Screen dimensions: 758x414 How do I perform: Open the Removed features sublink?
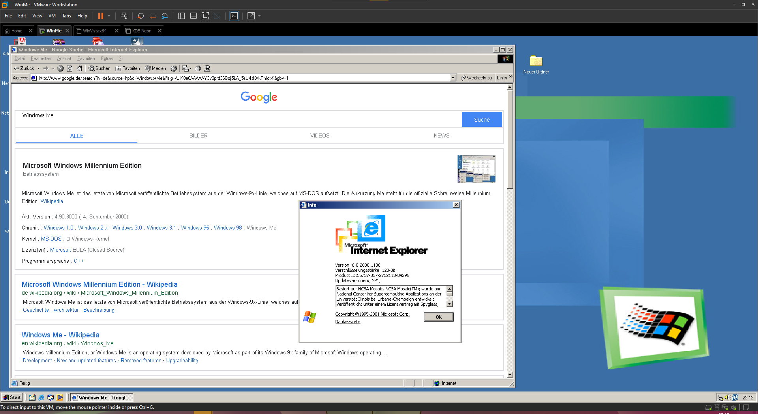point(141,360)
